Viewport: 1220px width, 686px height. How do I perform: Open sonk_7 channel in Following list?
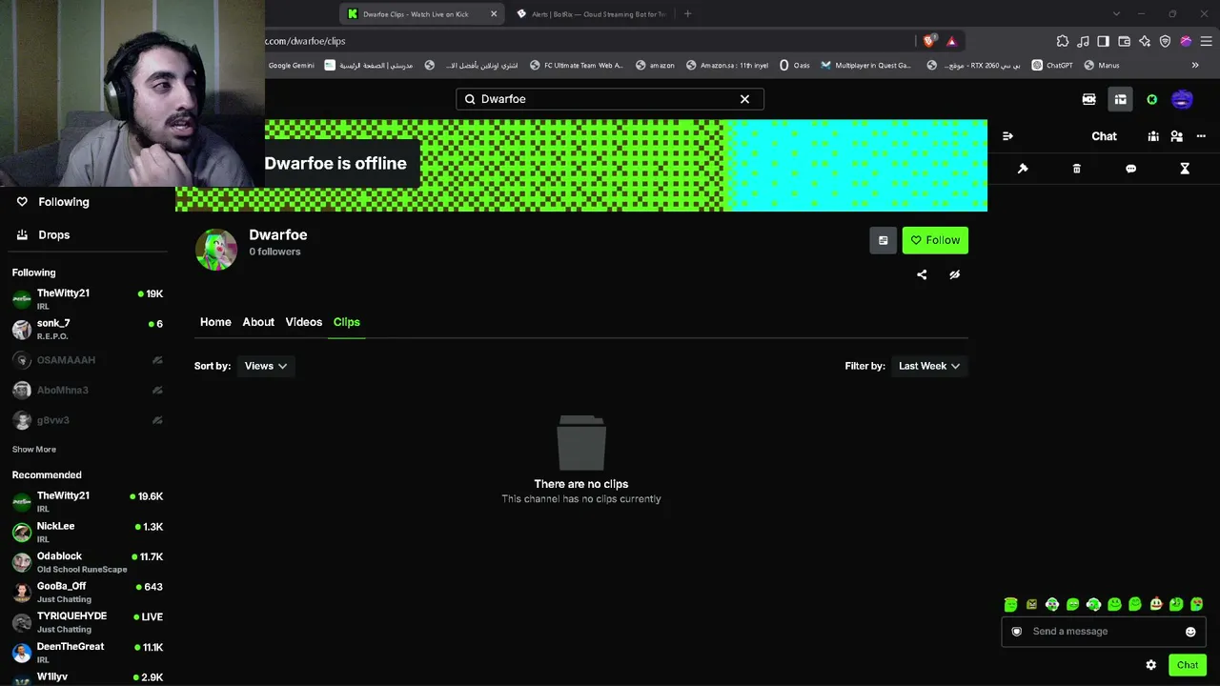tap(88, 330)
